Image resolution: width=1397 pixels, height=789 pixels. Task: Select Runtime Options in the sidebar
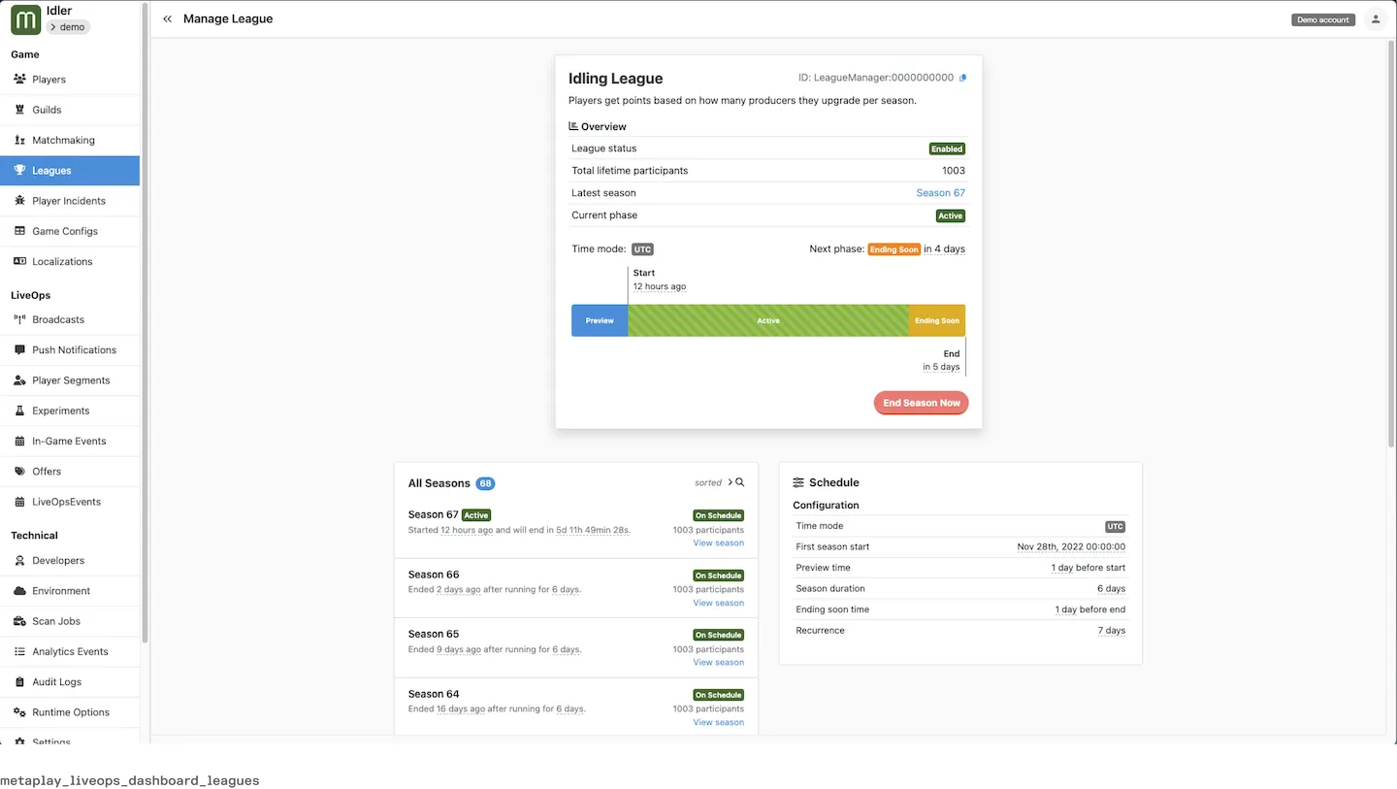72,711
